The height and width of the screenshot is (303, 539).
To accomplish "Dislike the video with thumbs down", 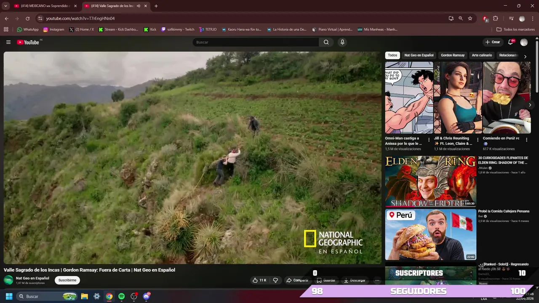I will click(x=275, y=280).
